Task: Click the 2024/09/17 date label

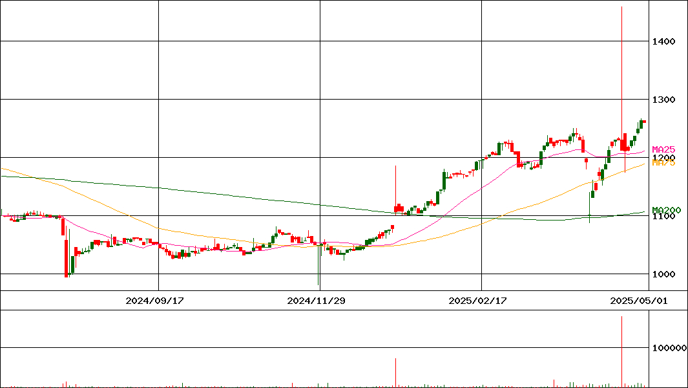Action: [154, 301]
